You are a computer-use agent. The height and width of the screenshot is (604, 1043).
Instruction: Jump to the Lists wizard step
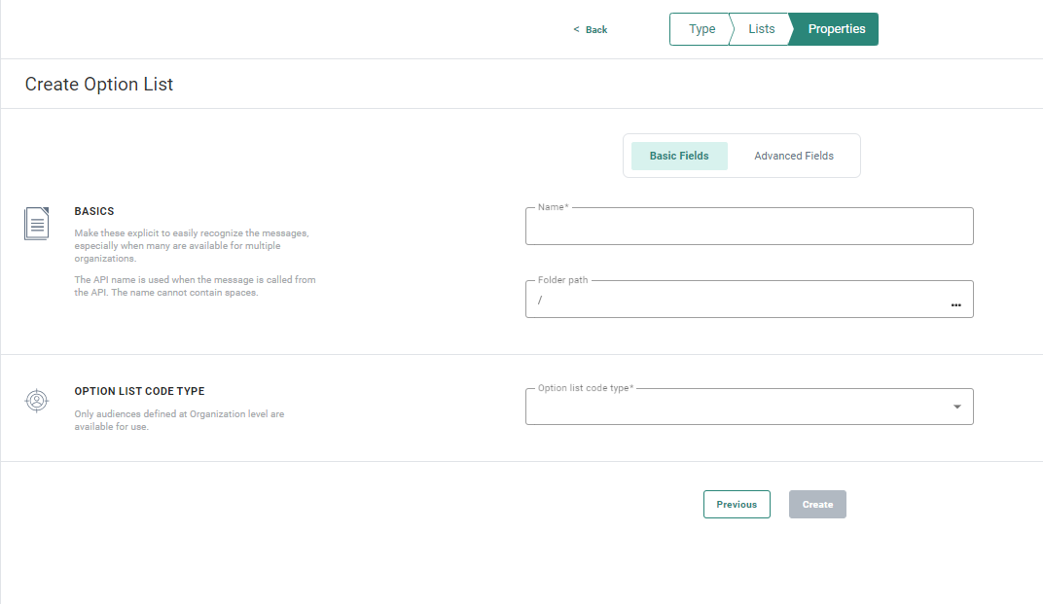[761, 29]
